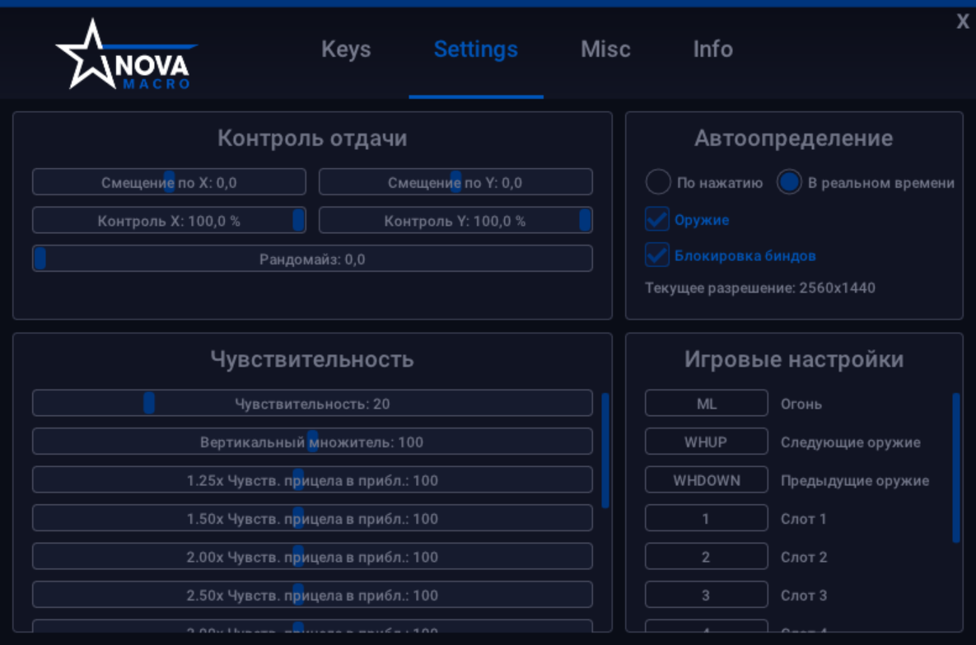The image size is (976, 645).
Task: Click the WHDOWN key bind field
Action: click(x=707, y=480)
